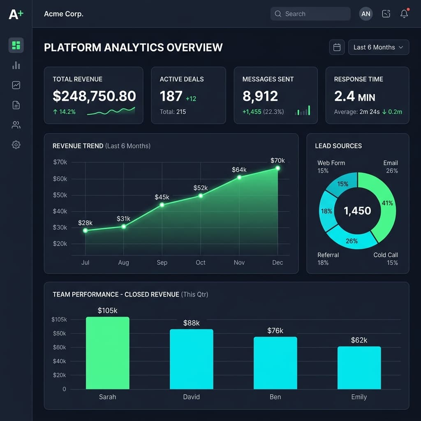Click the Dec month axis label
Screen dimensions: 421x421
[278, 262]
